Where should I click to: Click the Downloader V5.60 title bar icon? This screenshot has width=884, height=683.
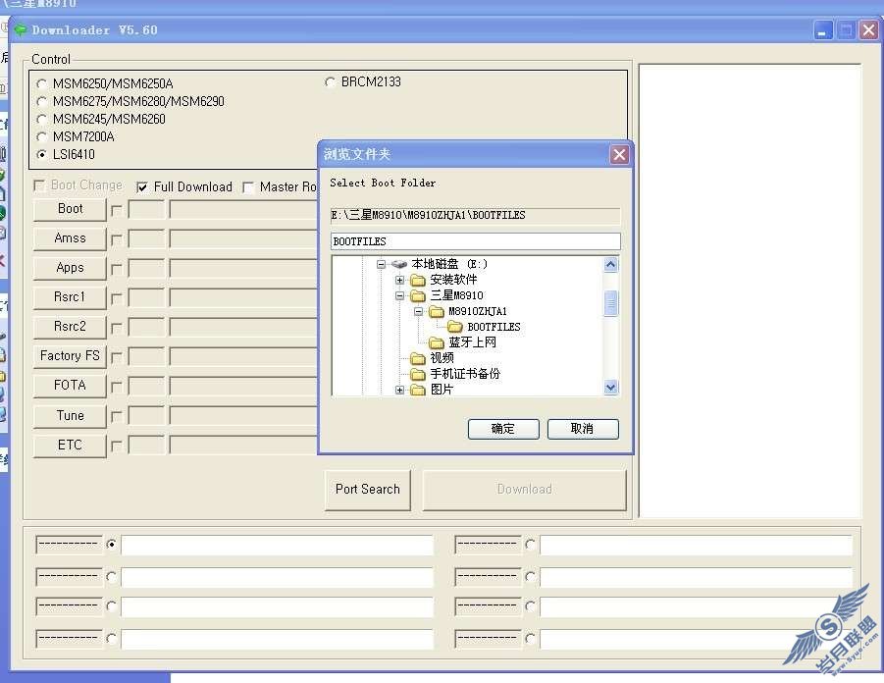(x=21, y=29)
